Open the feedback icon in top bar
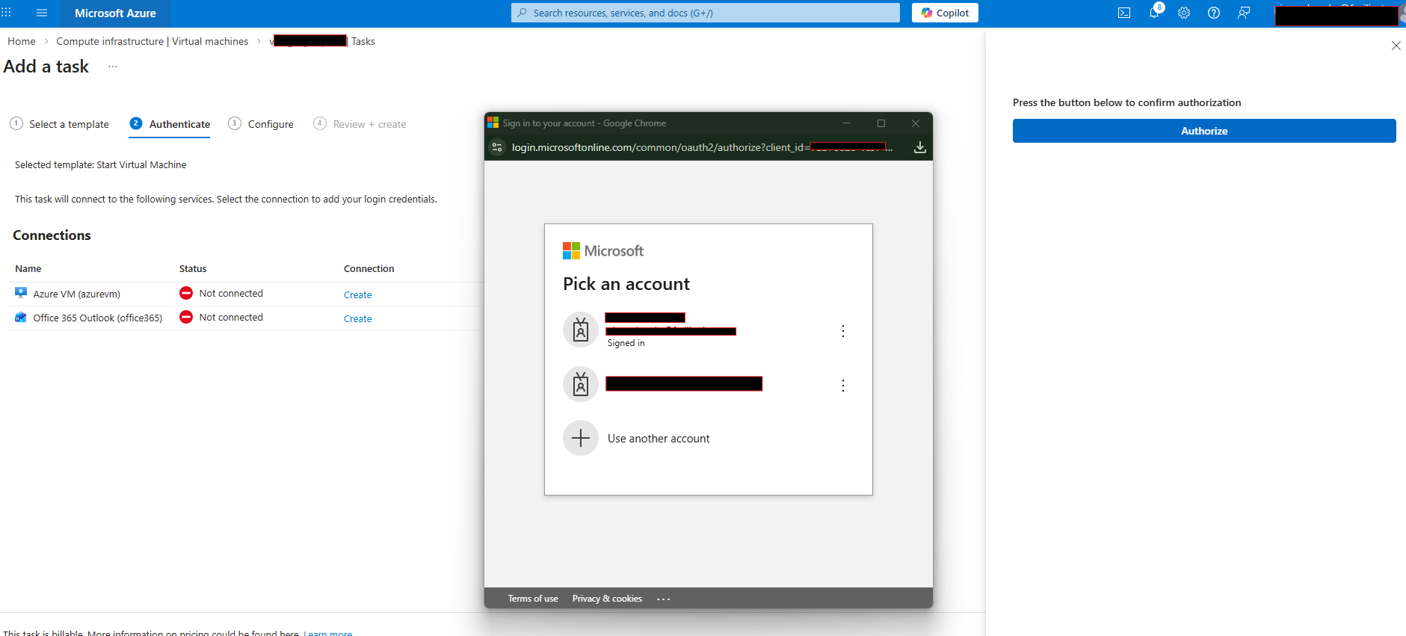Image resolution: width=1406 pixels, height=636 pixels. click(1244, 13)
